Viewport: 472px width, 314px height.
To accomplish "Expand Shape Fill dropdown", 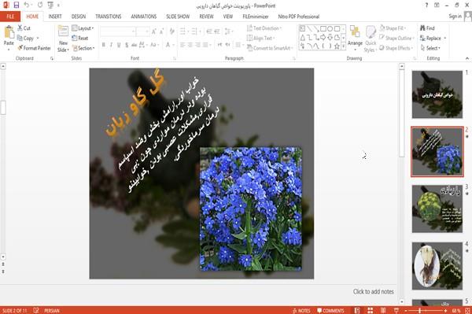I will click(393, 28).
